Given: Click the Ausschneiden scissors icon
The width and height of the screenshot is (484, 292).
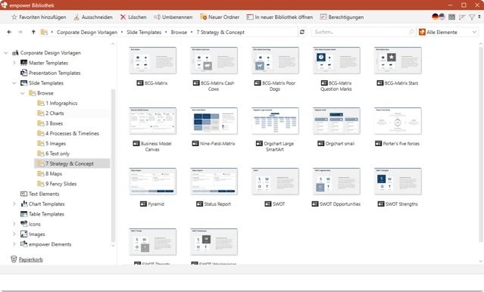Looking at the screenshot, I should [x=77, y=17].
